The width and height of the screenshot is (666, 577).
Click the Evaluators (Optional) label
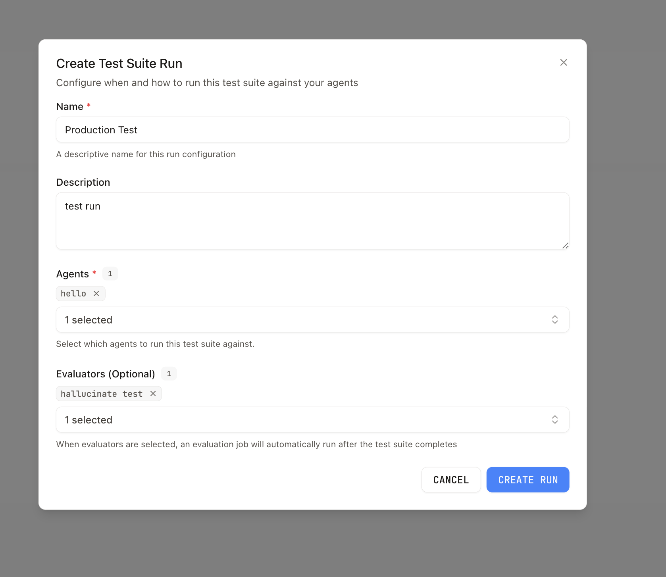[x=106, y=374]
